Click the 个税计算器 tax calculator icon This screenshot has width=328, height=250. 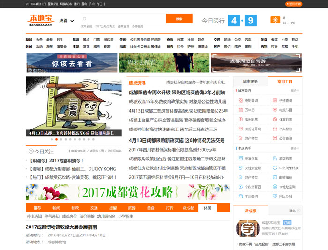(240, 187)
